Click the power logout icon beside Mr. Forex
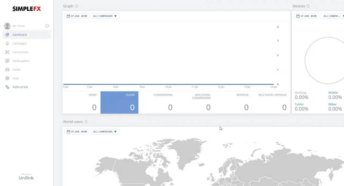 47,26
